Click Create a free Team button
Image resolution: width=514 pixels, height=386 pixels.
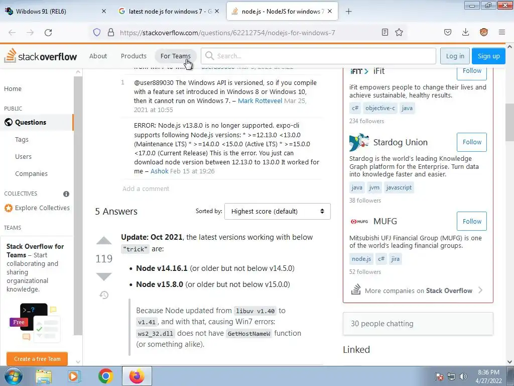coord(37,359)
